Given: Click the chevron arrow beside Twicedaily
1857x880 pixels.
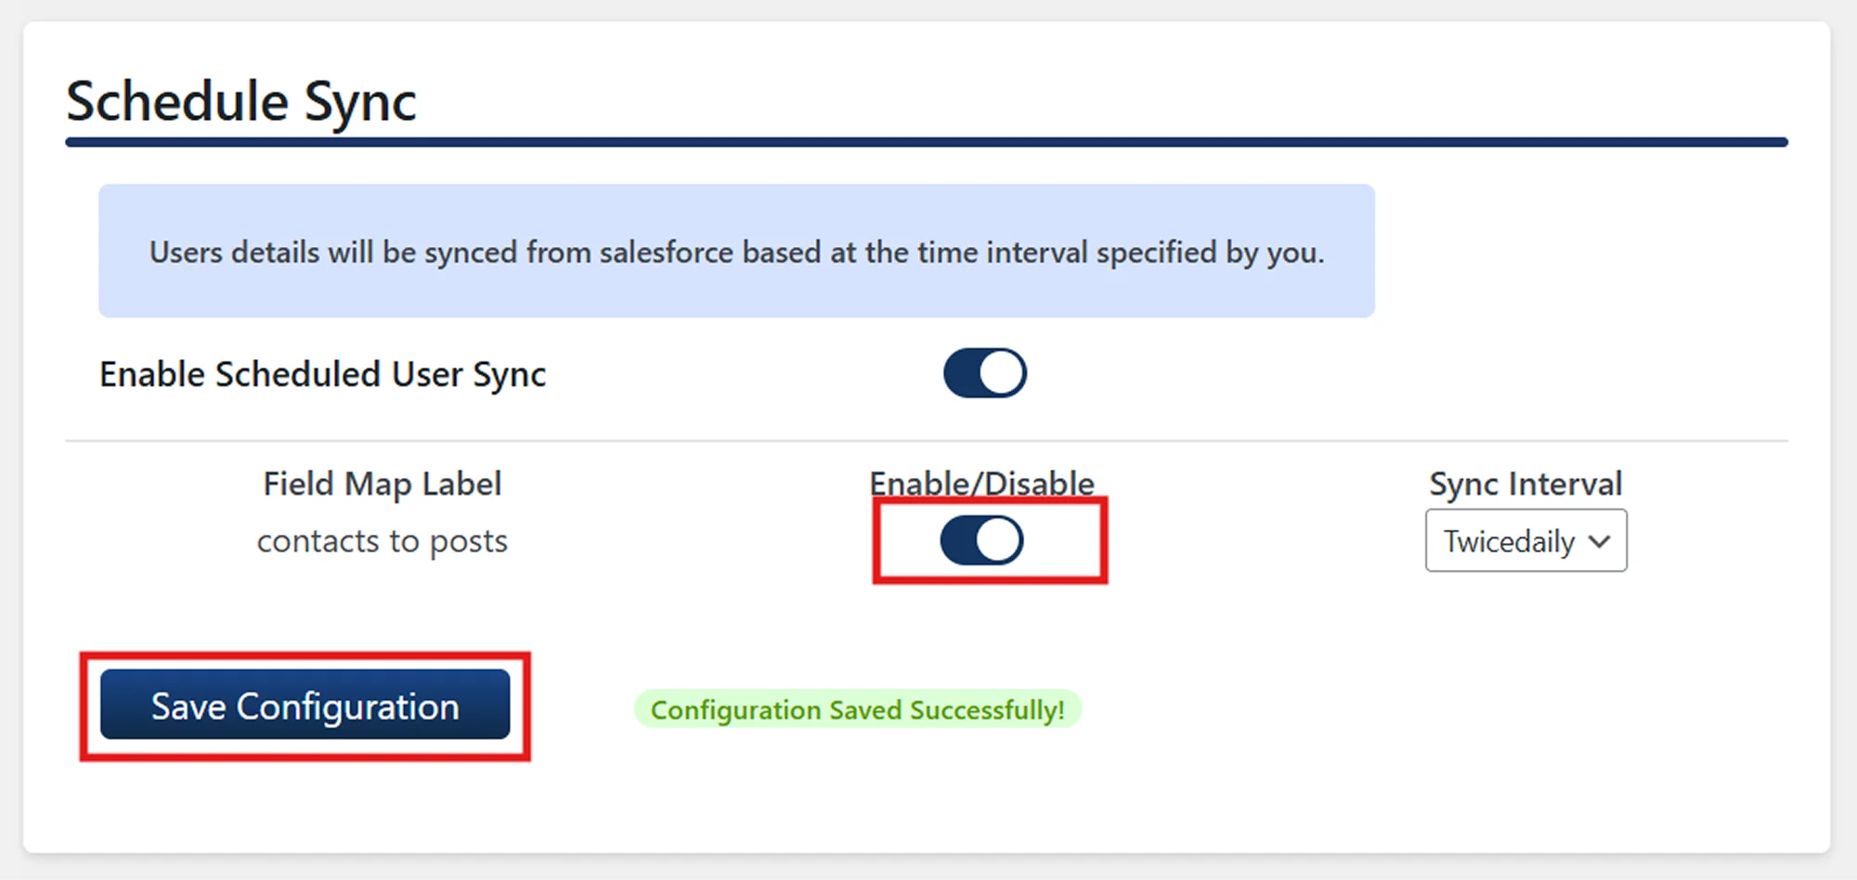Looking at the screenshot, I should (x=1600, y=540).
